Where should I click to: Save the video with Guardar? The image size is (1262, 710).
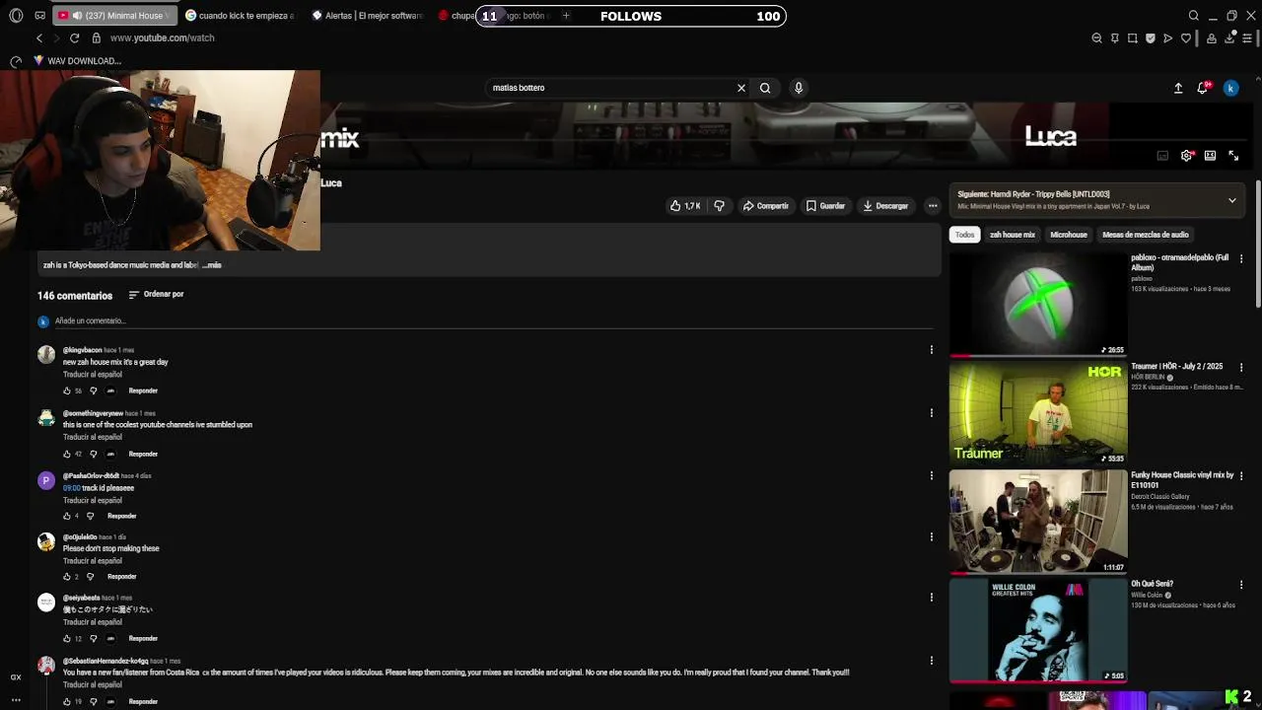[x=826, y=206]
